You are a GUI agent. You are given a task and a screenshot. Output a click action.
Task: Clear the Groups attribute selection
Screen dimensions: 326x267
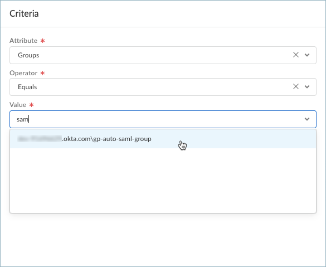click(x=296, y=55)
